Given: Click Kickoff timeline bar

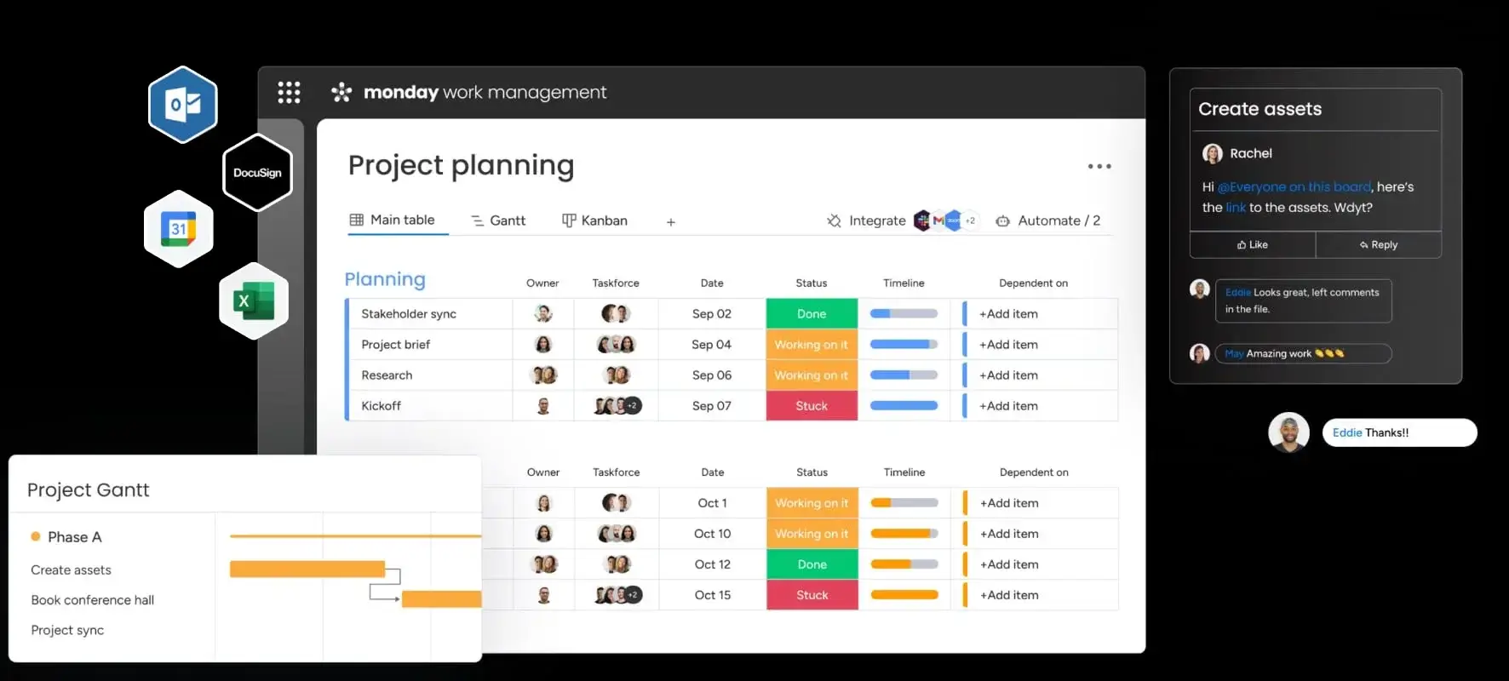Looking at the screenshot, I should click(x=904, y=406).
